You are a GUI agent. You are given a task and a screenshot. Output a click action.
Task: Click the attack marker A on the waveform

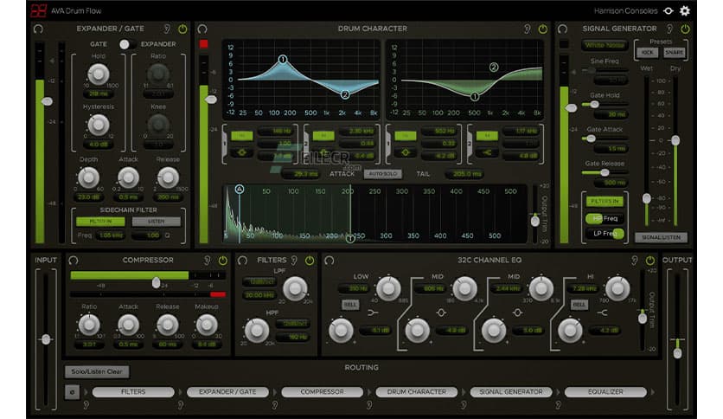[240, 189]
